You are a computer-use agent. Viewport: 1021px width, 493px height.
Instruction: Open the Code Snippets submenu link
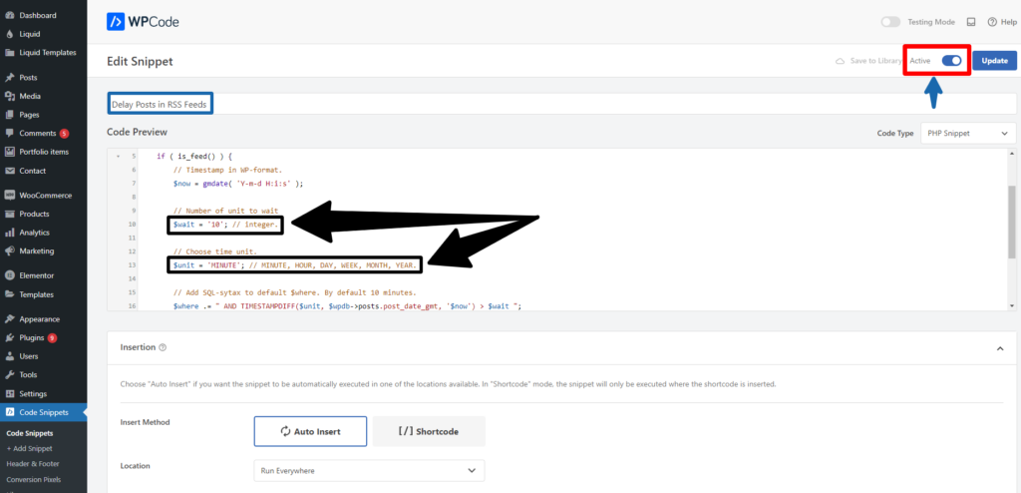[30, 433]
